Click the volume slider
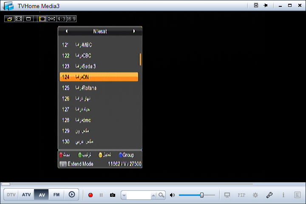 coord(197,195)
